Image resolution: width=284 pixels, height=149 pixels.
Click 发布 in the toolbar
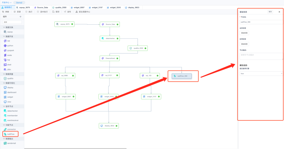coord(67,12)
